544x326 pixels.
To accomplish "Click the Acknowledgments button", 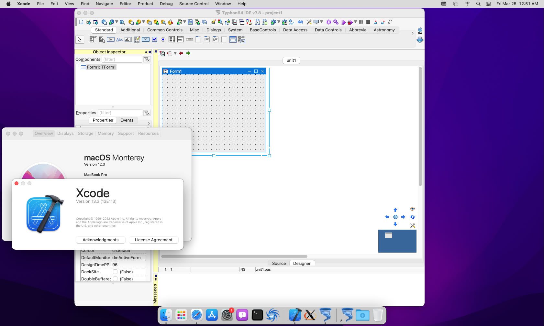I will [x=101, y=240].
